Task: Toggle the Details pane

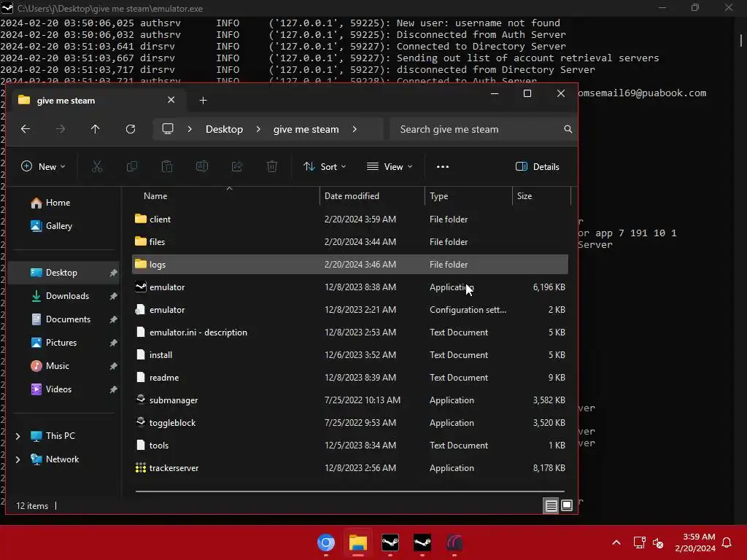Action: point(538,167)
